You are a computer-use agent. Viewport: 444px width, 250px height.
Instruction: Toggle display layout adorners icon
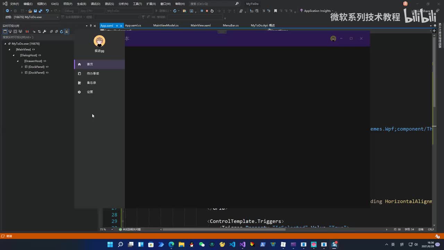[x=15, y=32]
